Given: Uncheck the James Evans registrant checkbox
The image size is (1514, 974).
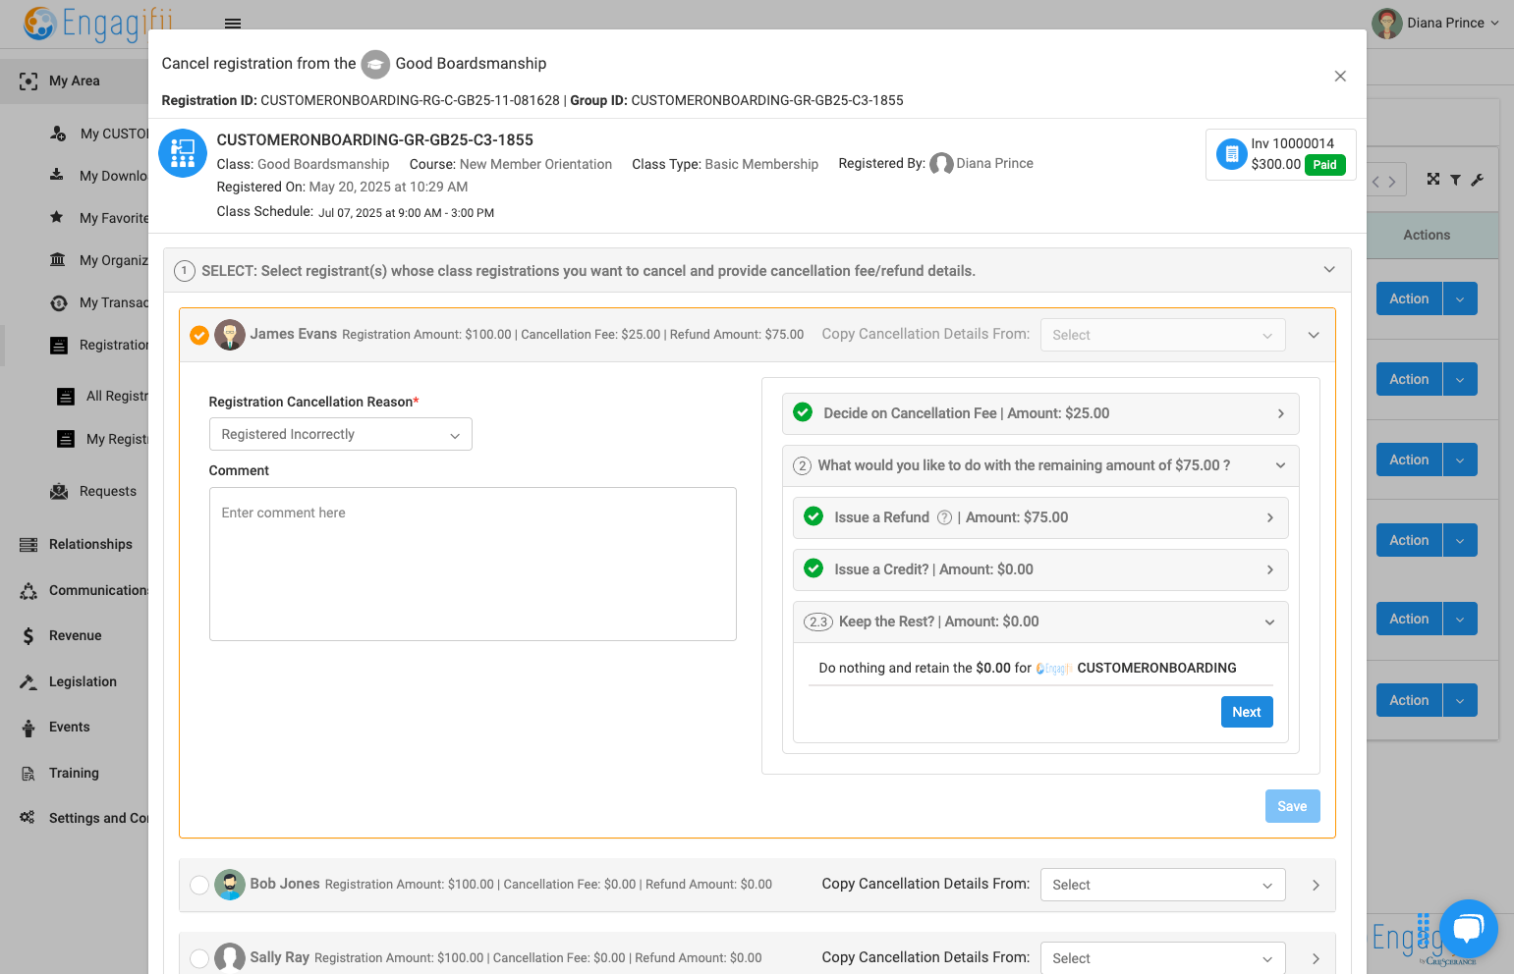Looking at the screenshot, I should point(199,335).
